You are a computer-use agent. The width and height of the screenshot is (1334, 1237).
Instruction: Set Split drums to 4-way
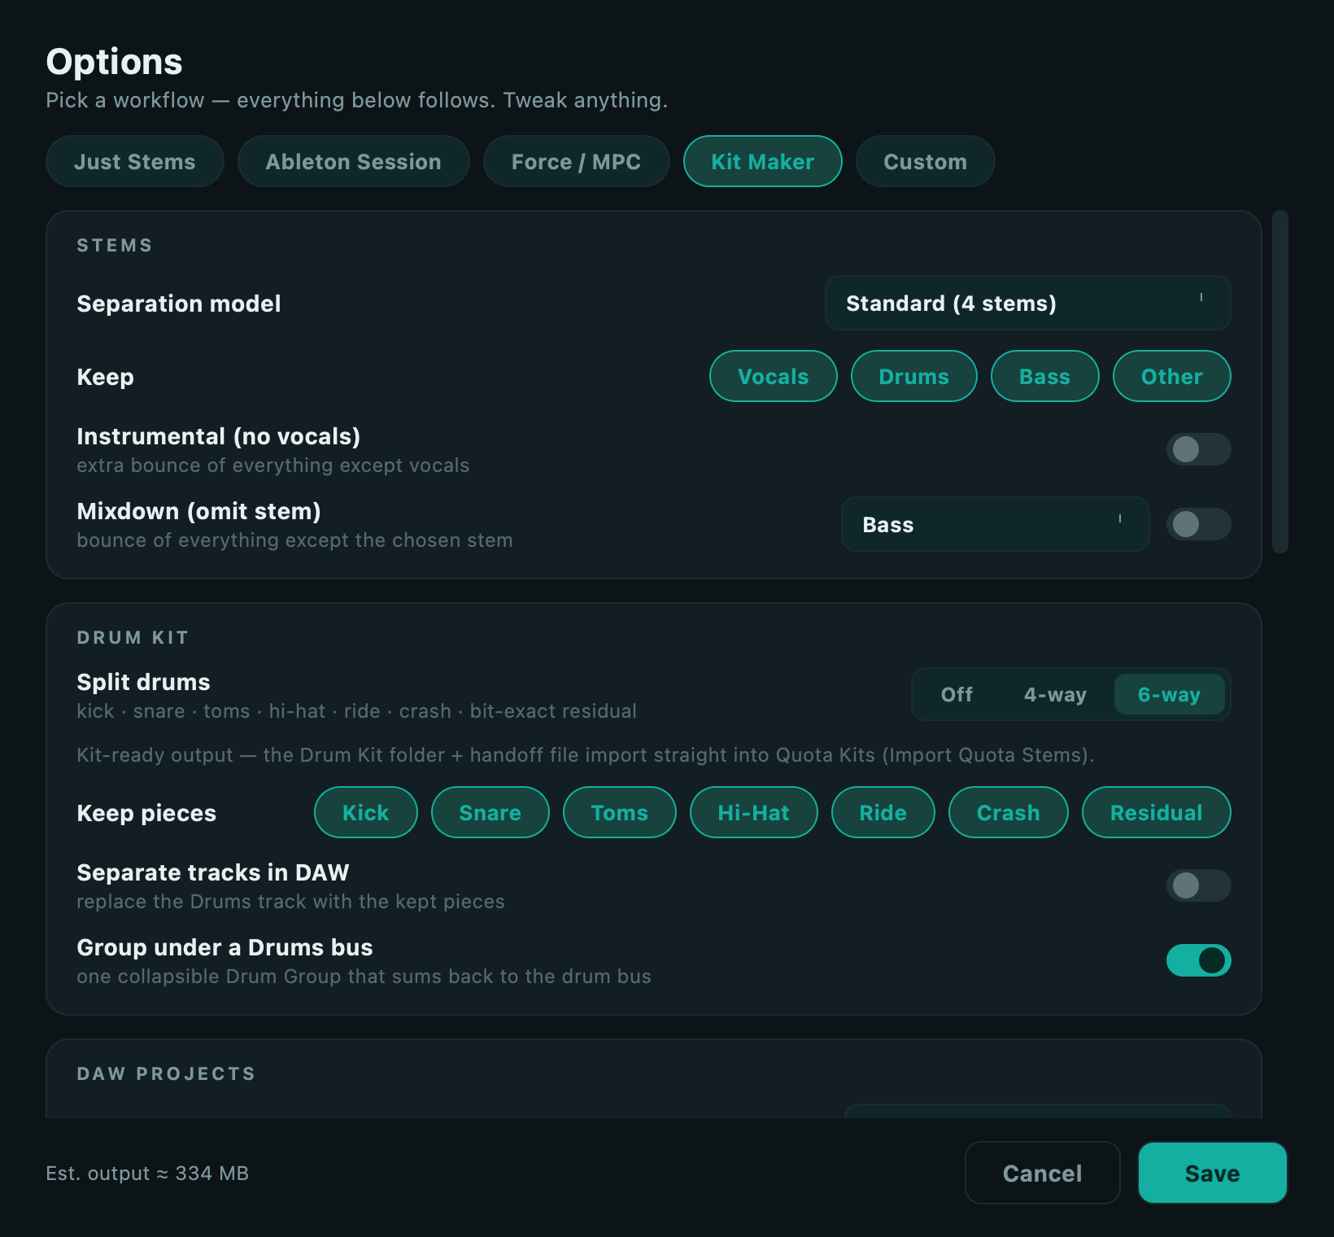click(1055, 694)
